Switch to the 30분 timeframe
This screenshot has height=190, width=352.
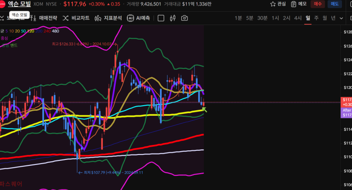coord(262,18)
